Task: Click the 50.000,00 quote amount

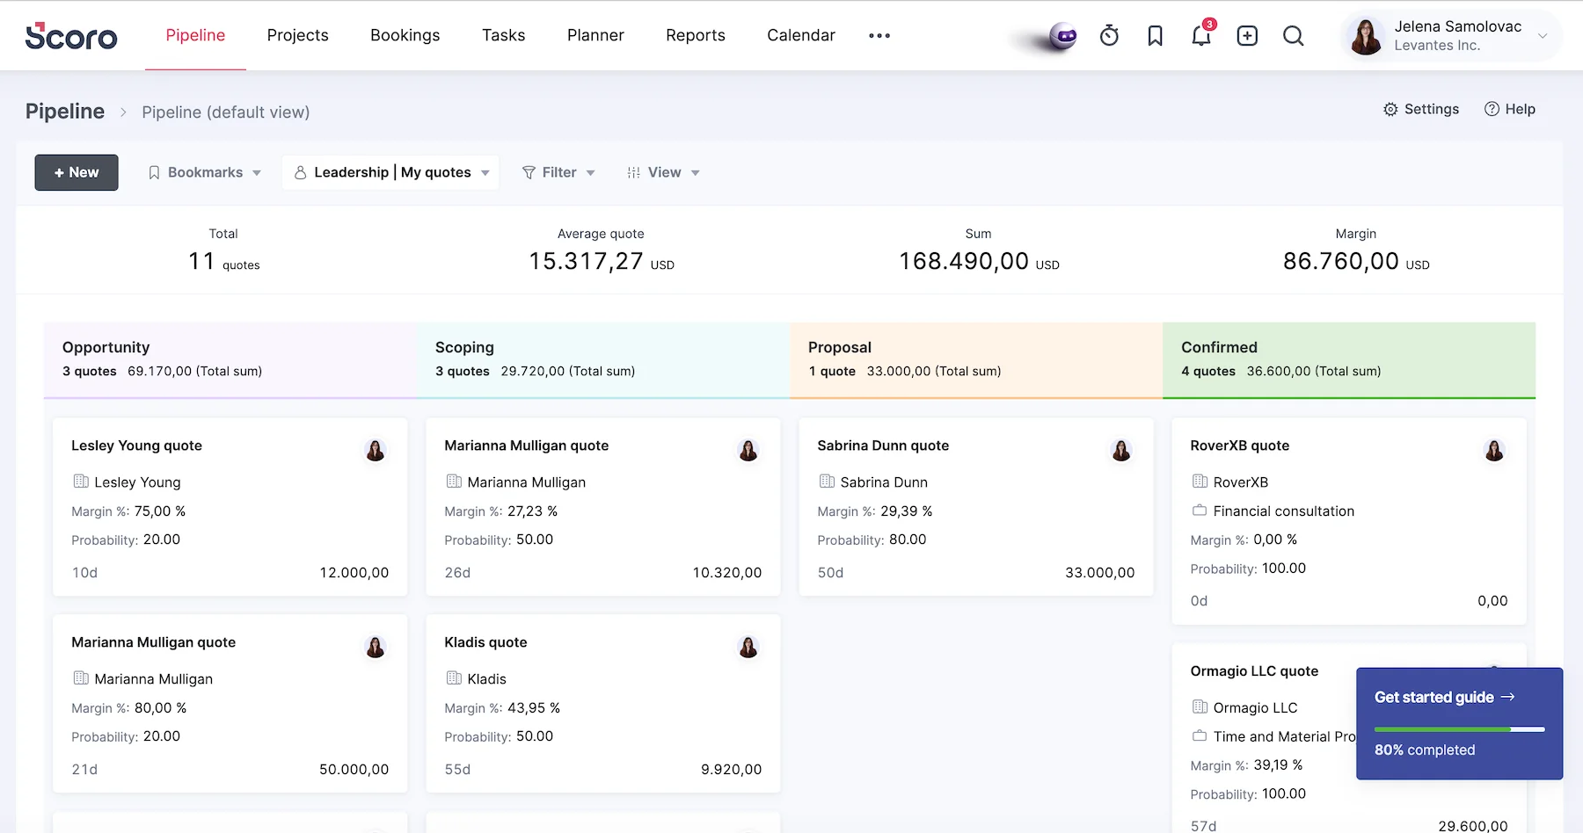Action: 354,770
